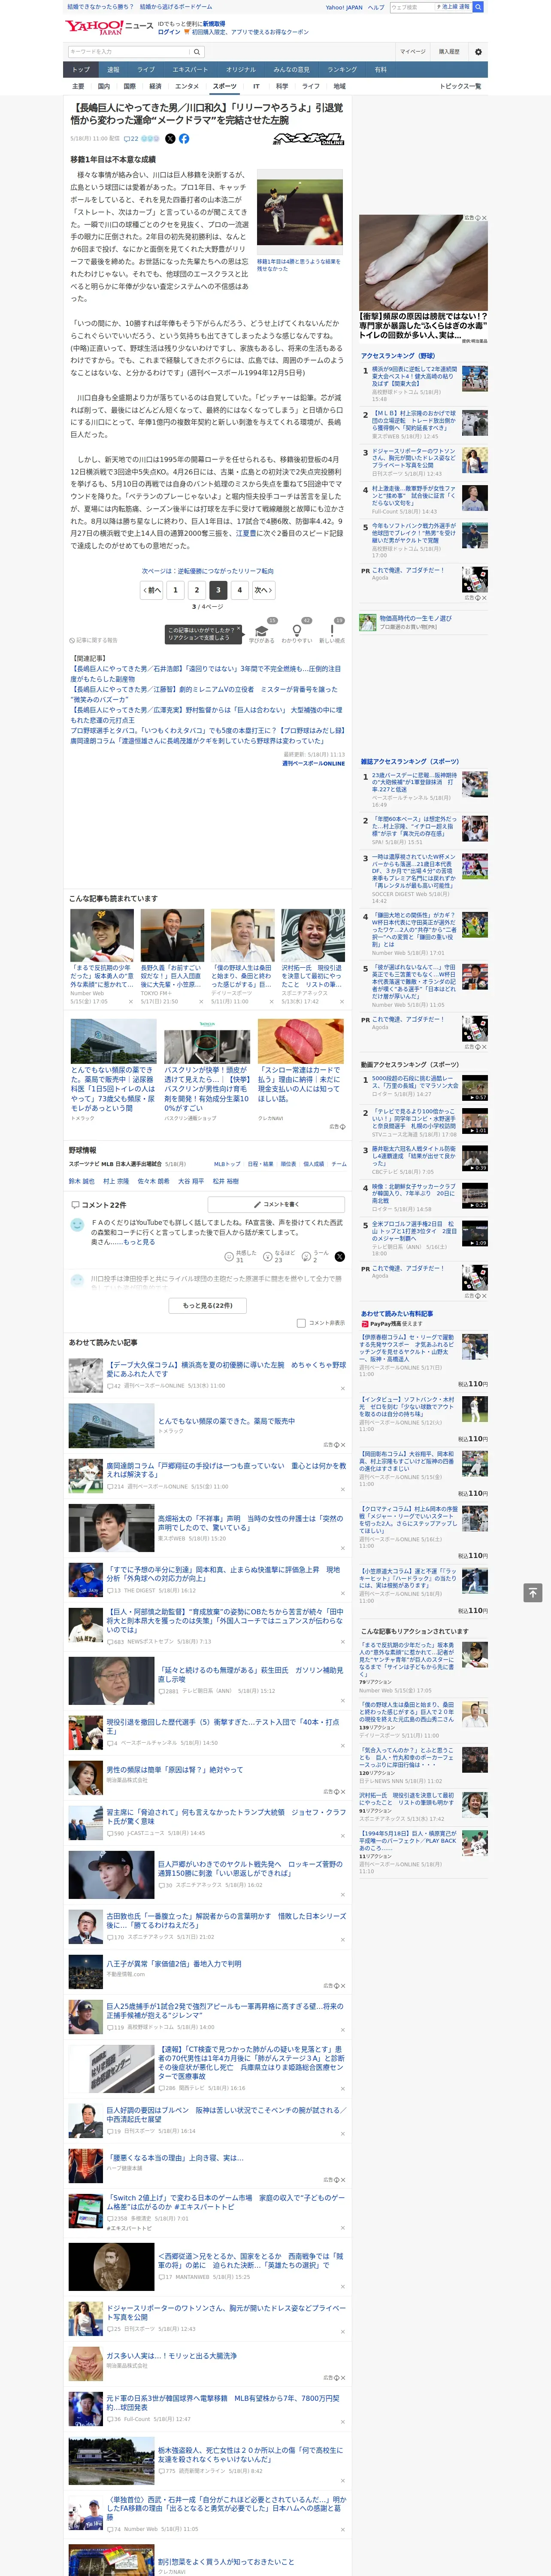Open the オリジナル tab

241,70
